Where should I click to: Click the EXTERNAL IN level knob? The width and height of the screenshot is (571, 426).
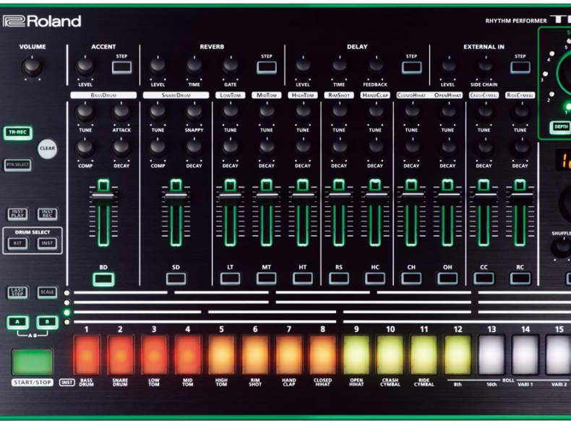tap(448, 66)
